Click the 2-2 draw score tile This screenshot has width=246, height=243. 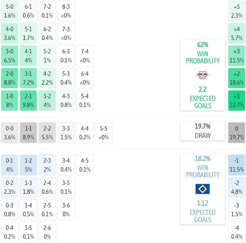click(x=47, y=133)
